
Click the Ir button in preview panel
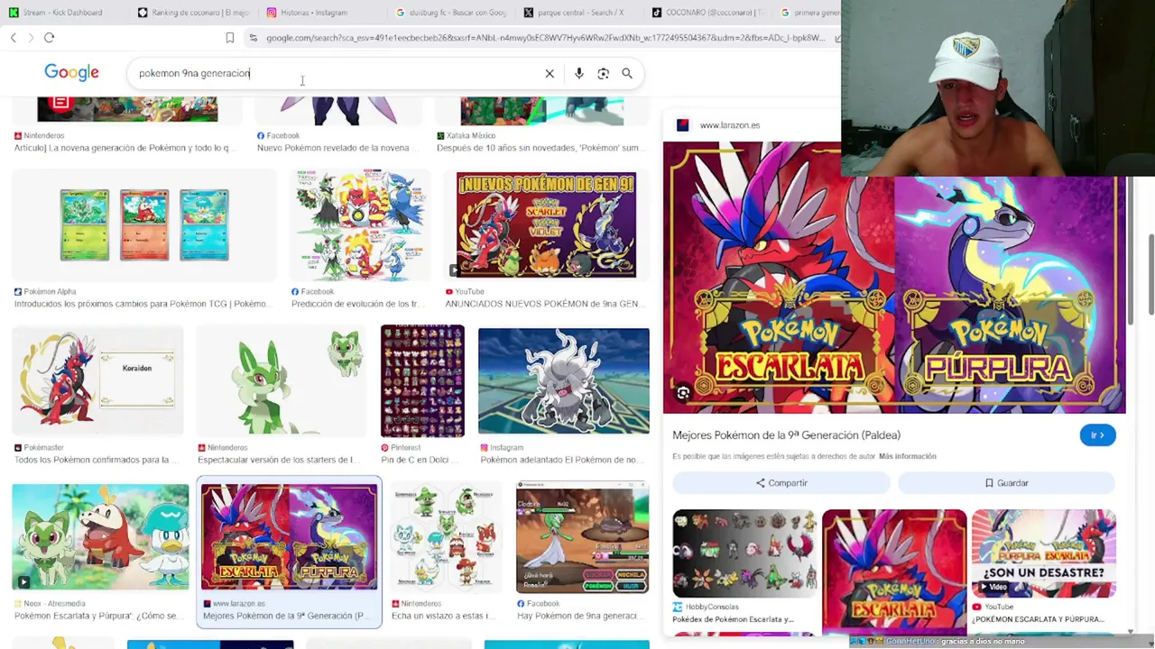(1097, 435)
